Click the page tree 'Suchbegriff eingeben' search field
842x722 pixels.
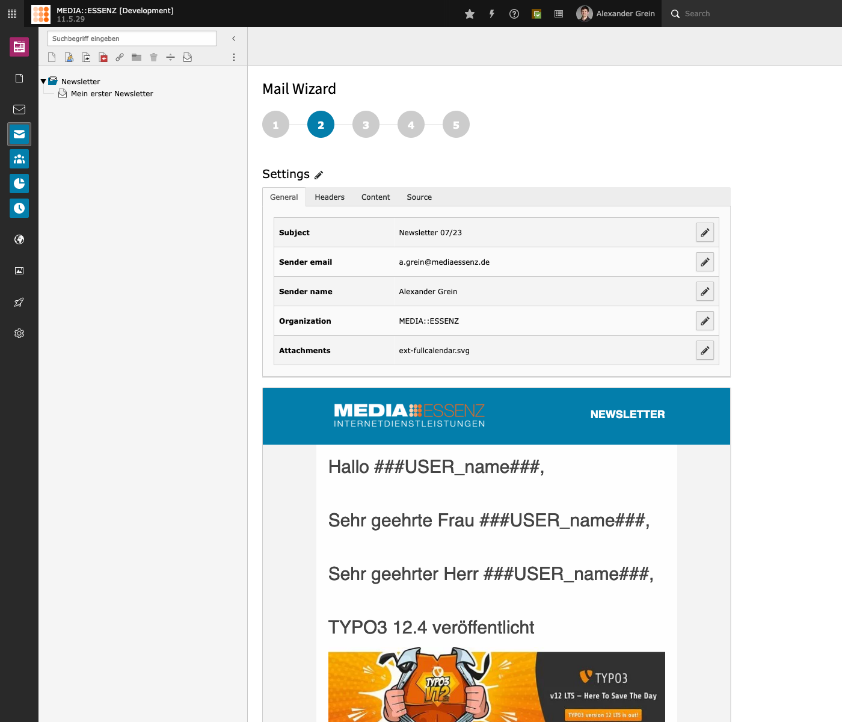132,39
